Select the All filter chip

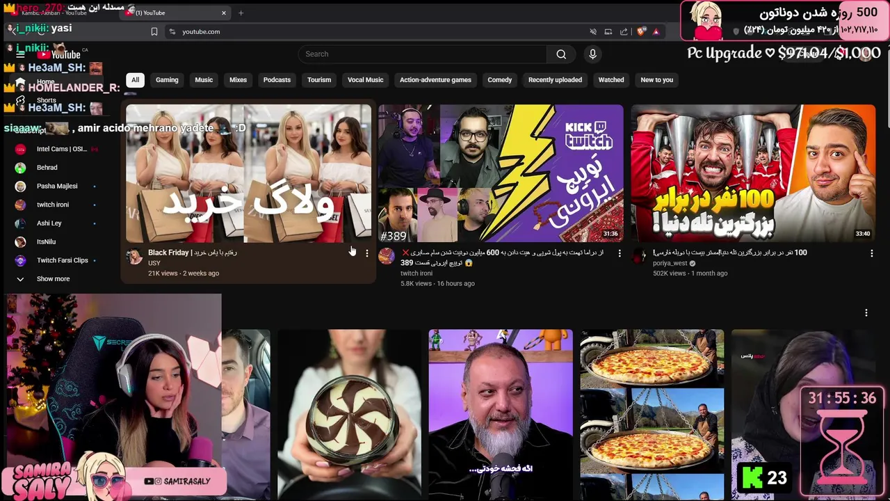click(135, 80)
